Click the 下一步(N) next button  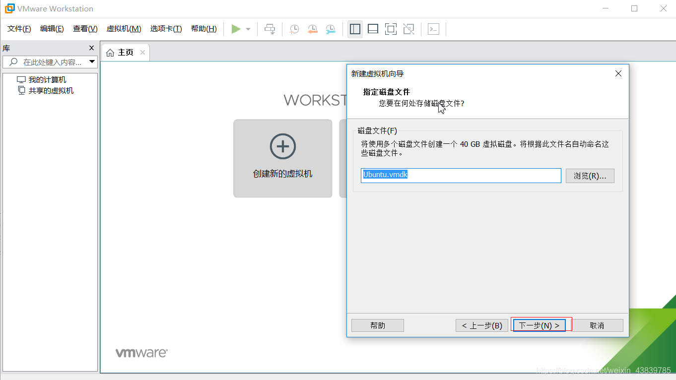pos(540,325)
